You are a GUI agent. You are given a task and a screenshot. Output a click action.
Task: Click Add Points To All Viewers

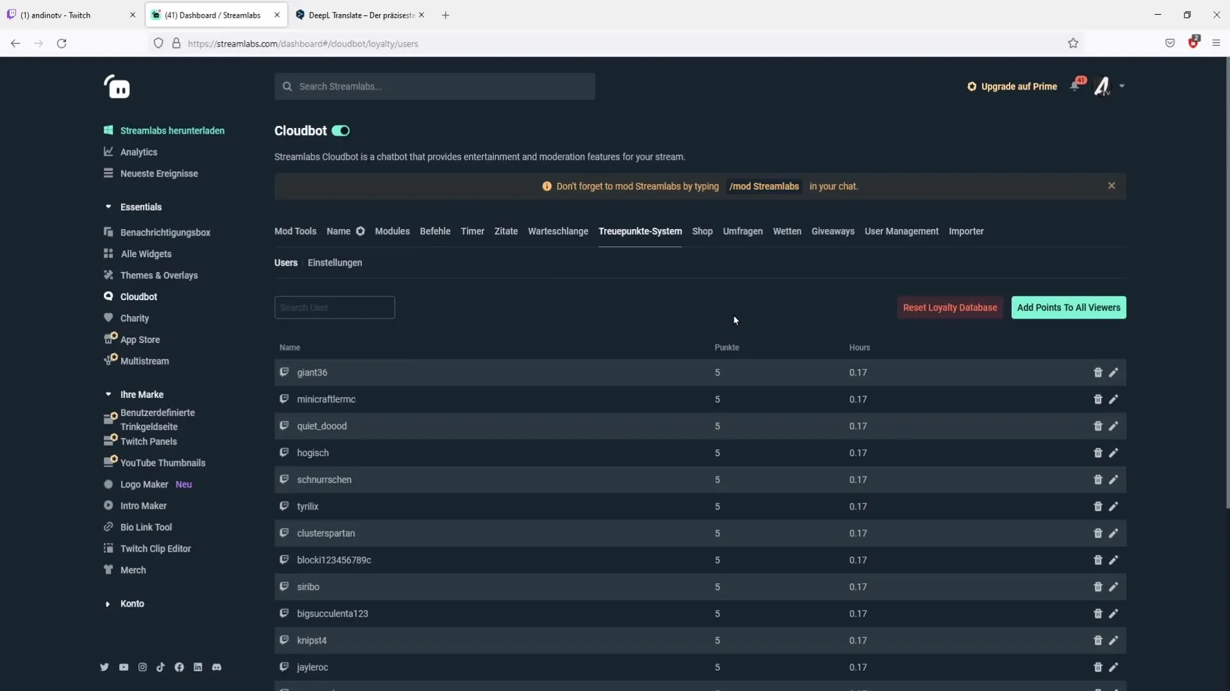pyautogui.click(x=1068, y=308)
